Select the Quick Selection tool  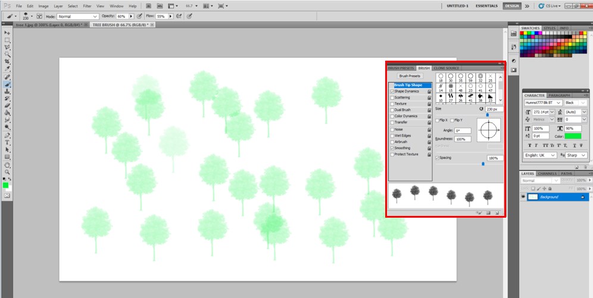pos(7,54)
